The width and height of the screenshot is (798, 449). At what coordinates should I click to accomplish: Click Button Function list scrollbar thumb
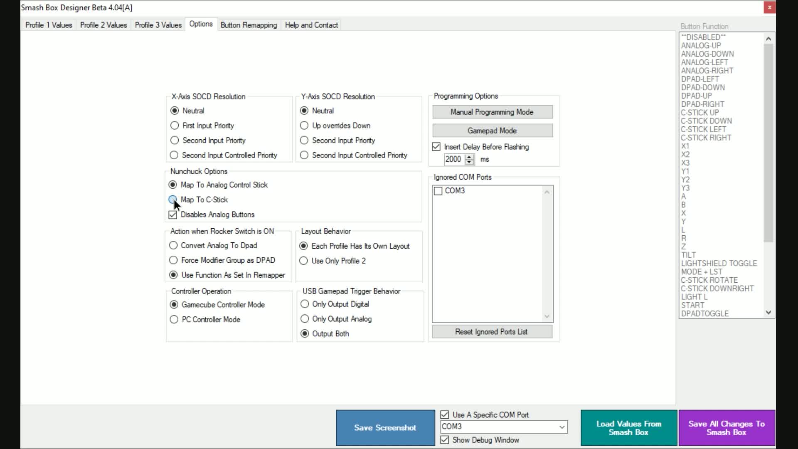(768, 143)
